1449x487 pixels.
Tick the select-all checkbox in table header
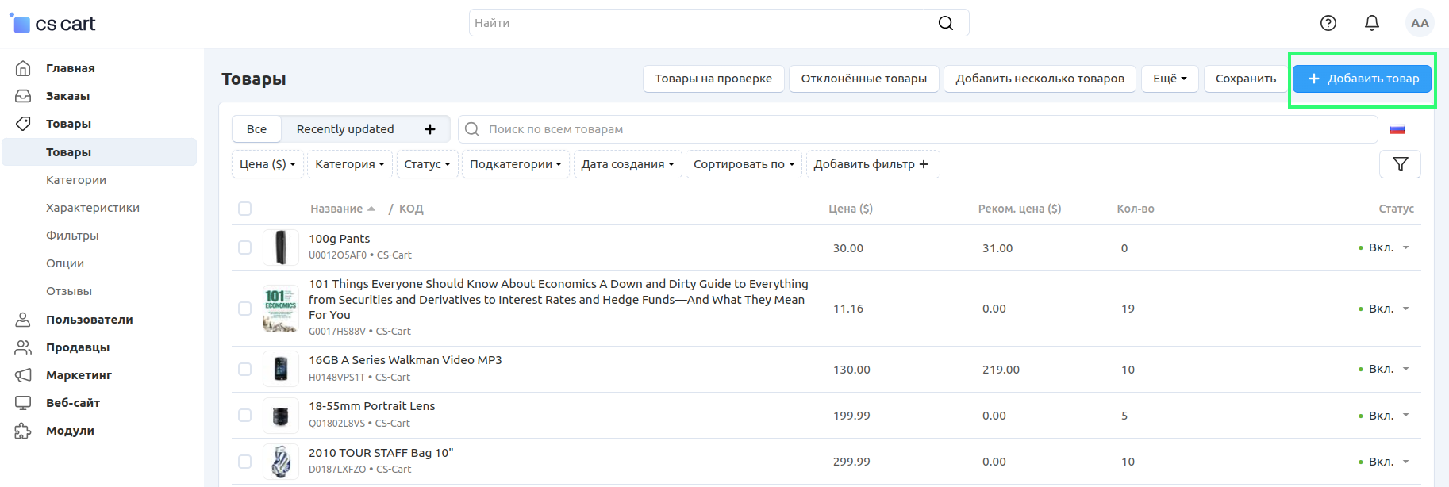coord(245,209)
